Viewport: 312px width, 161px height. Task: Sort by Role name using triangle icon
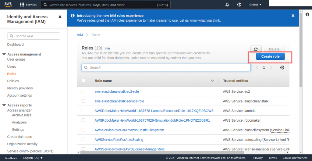tap(212, 81)
